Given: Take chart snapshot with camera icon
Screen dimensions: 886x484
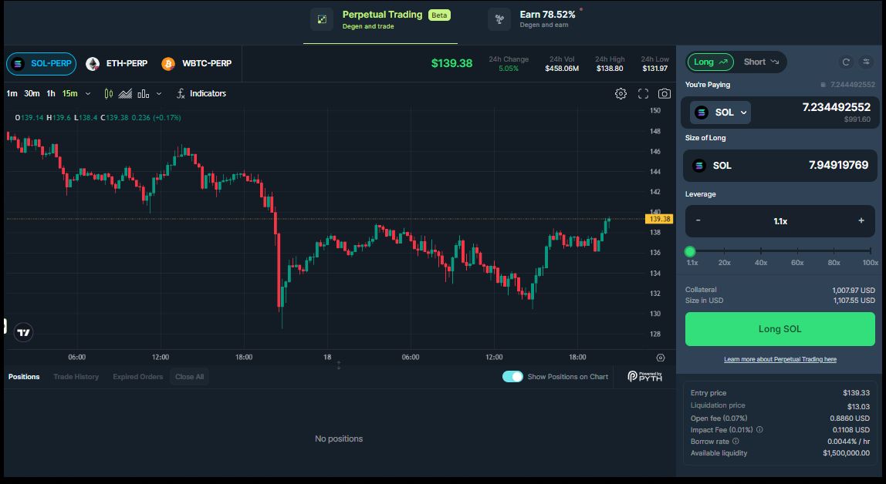Looking at the screenshot, I should click(x=664, y=93).
